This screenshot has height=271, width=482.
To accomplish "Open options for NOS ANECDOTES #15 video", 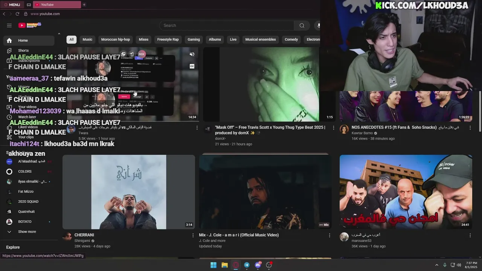I will [x=470, y=128].
